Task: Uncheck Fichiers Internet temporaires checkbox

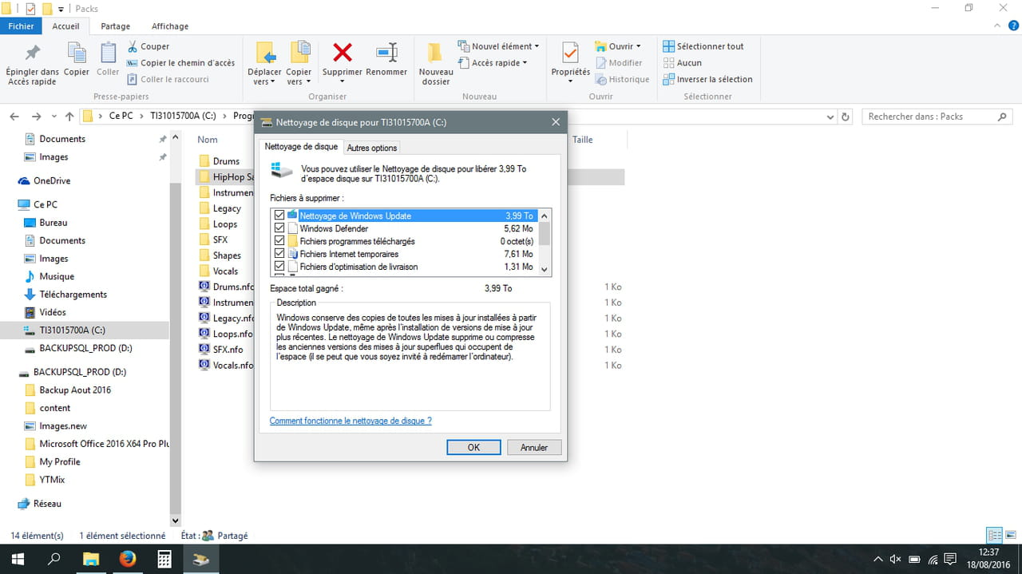Action: pos(279,254)
